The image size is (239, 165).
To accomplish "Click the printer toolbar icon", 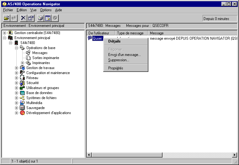I will pos(40,18).
